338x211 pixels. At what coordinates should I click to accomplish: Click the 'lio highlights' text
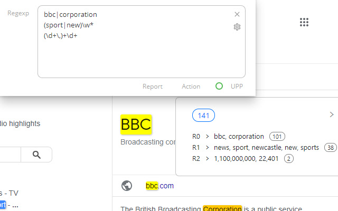20,123
